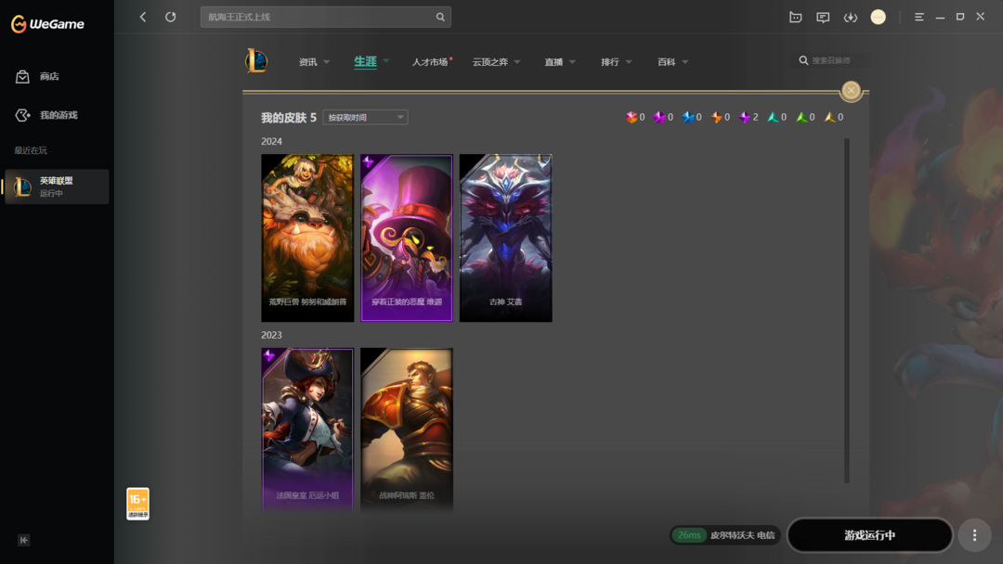
Task: Click the 我的皮肤 5 heading
Action: point(289,118)
